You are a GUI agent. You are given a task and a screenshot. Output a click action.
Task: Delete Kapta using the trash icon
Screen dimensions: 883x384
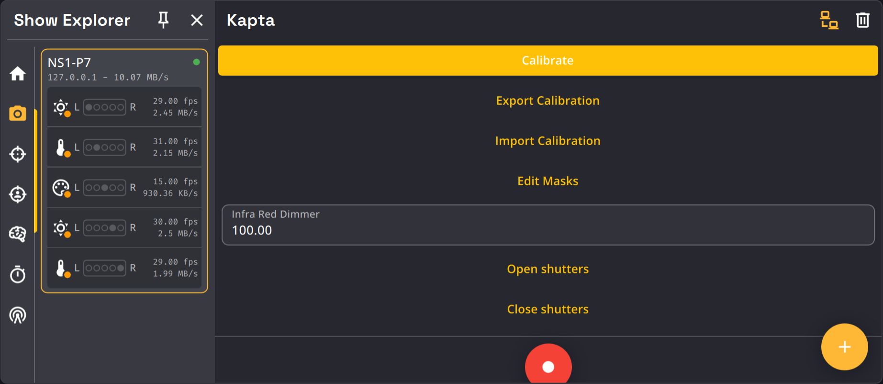[862, 20]
